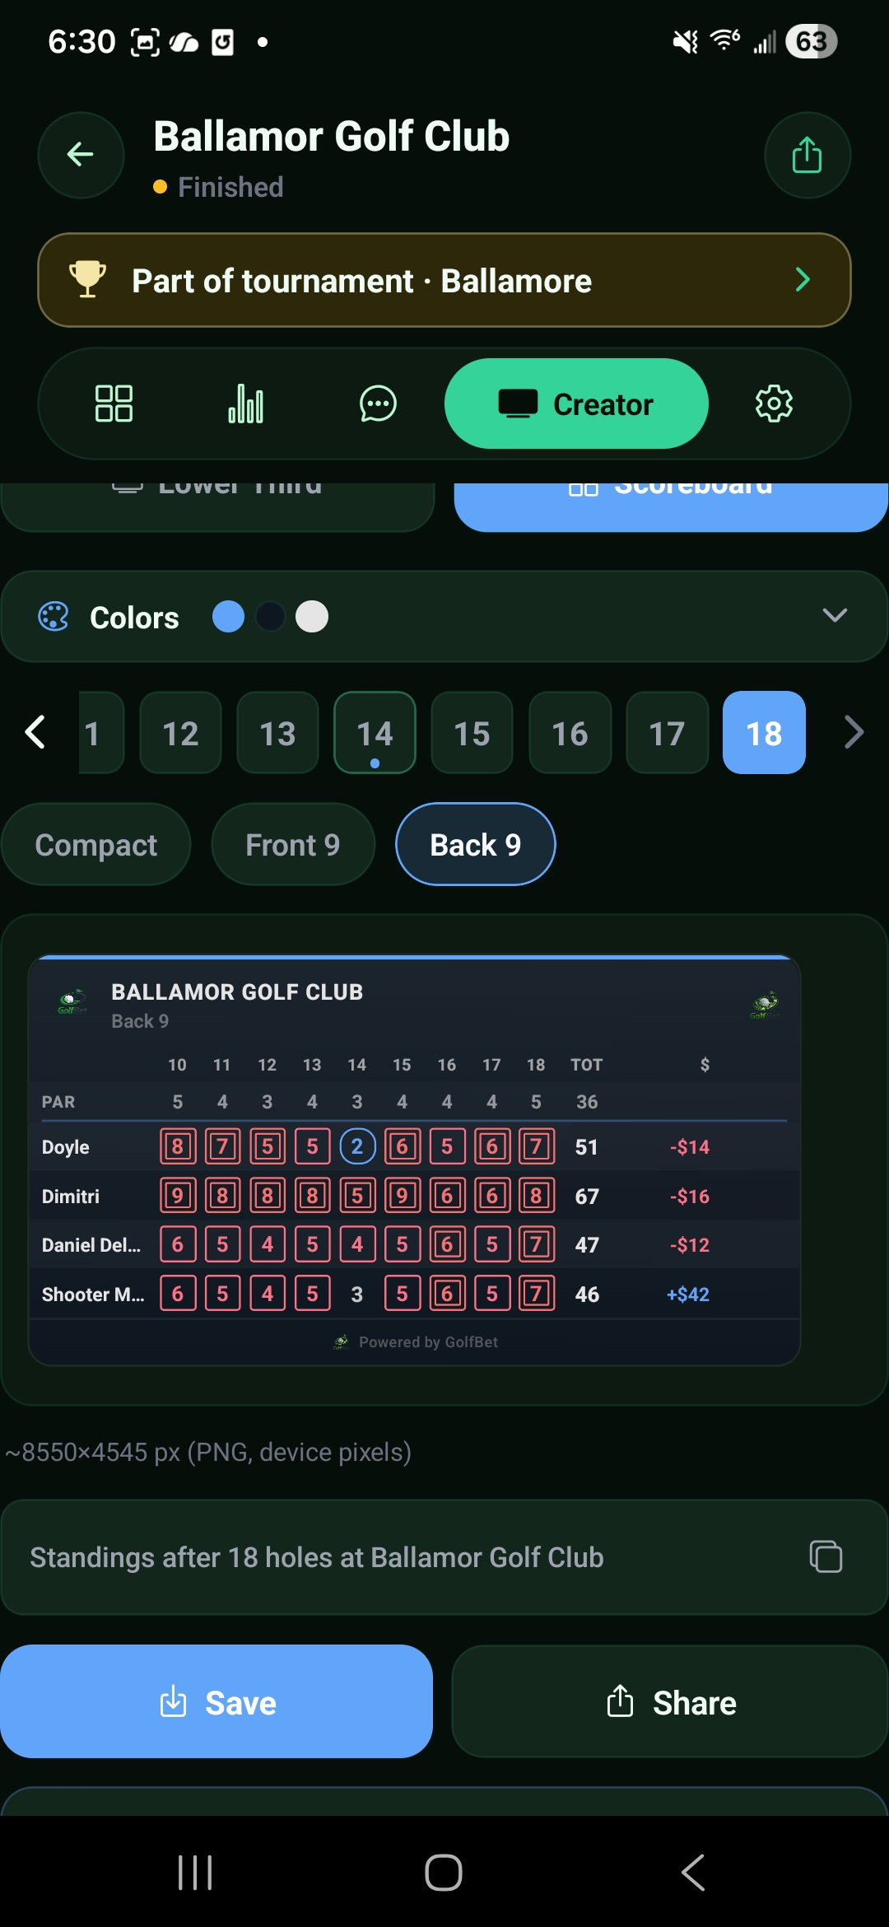Image resolution: width=889 pixels, height=1927 pixels.
Task: Open the chat bubble icon
Action: click(x=377, y=404)
